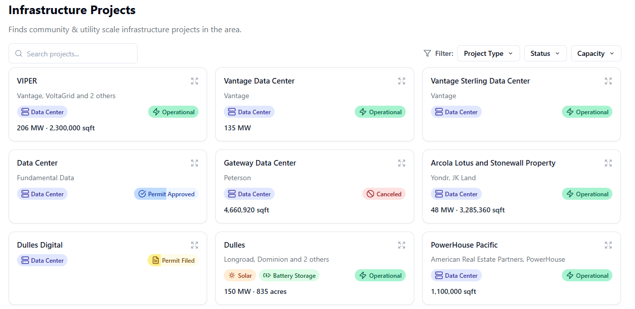Click '206 MW · 2,300,000 sqft' text
Screen dimensions: 635x309
[56, 128]
